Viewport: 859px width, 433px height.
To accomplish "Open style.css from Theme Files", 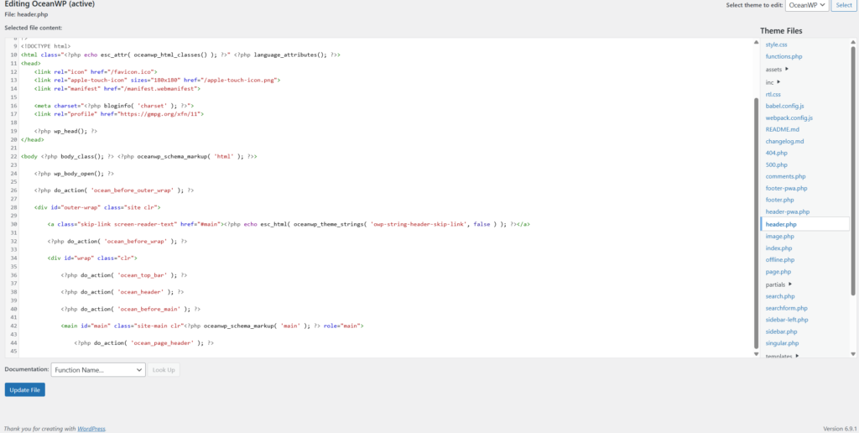I will tap(776, 44).
